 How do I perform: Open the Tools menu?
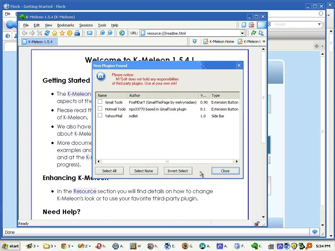coord(102,25)
